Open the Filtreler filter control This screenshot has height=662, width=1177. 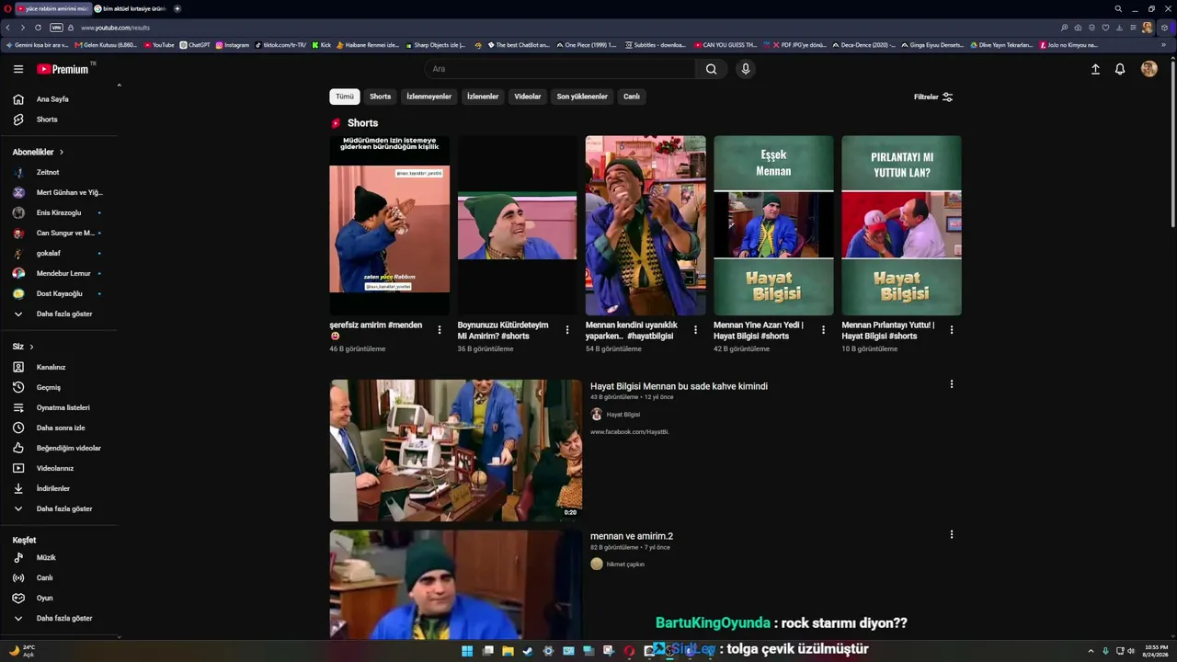click(933, 97)
